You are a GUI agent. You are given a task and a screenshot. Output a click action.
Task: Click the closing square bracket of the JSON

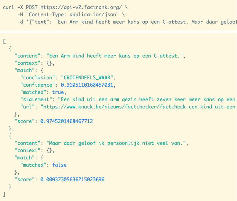tap(4, 194)
